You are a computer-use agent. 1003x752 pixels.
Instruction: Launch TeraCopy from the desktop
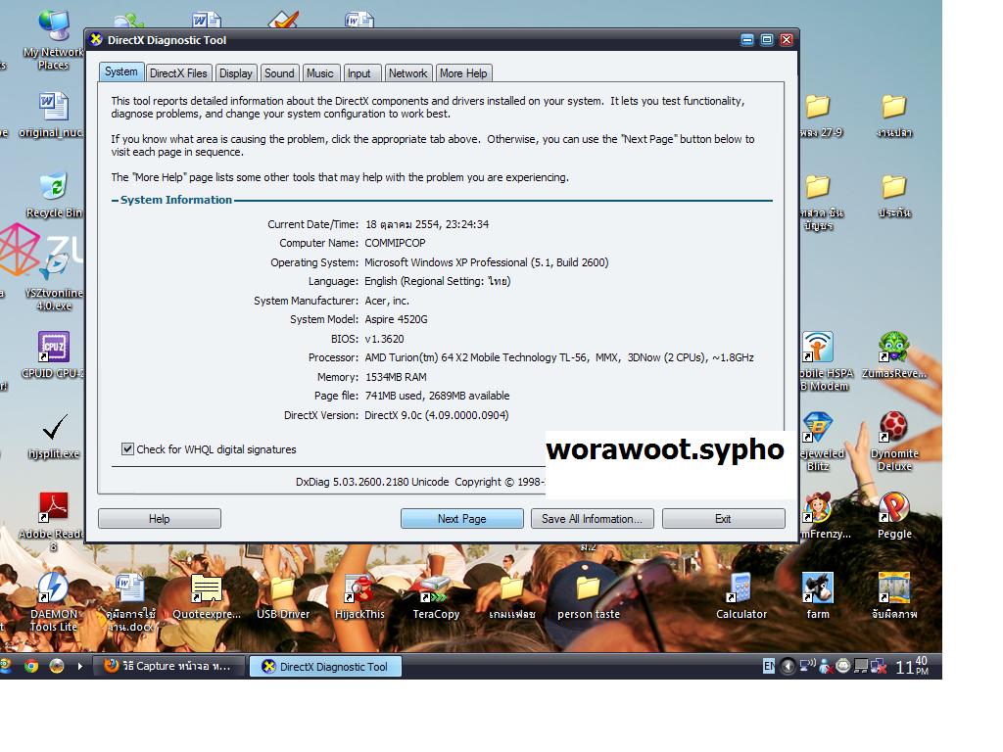(435, 590)
